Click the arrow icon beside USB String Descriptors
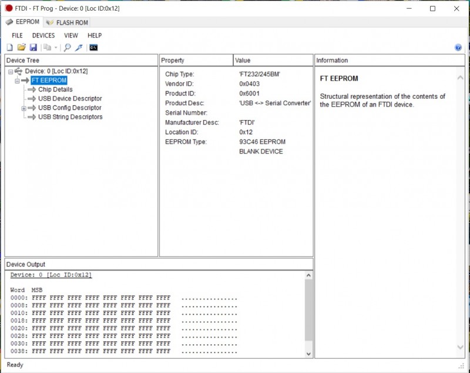Image resolution: width=470 pixels, height=373 pixels. pos(32,116)
